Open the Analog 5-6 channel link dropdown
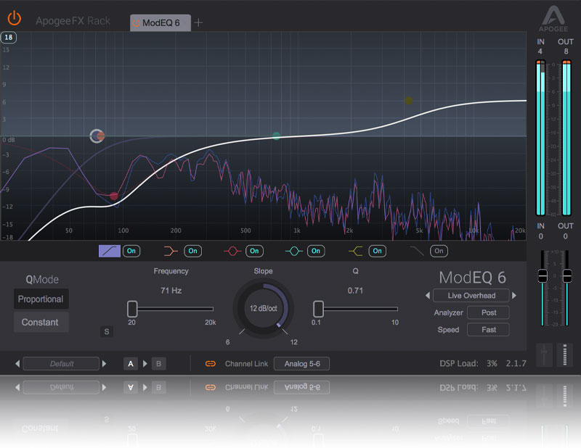This screenshot has width=581, height=448. [301, 364]
